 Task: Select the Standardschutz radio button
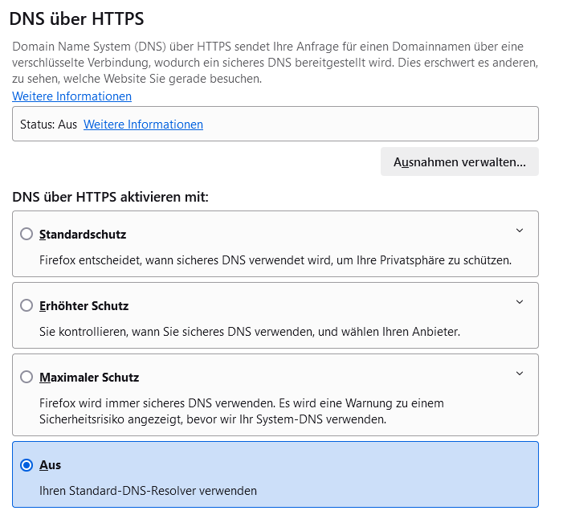coord(27,234)
